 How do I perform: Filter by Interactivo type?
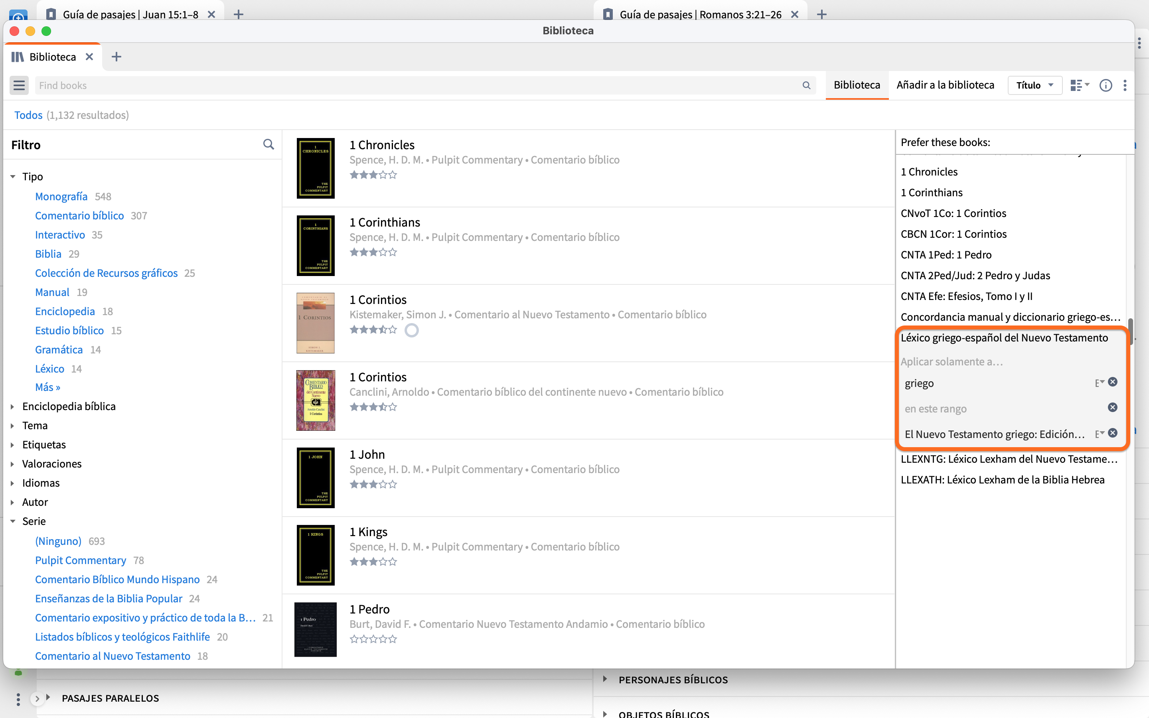[60, 235]
